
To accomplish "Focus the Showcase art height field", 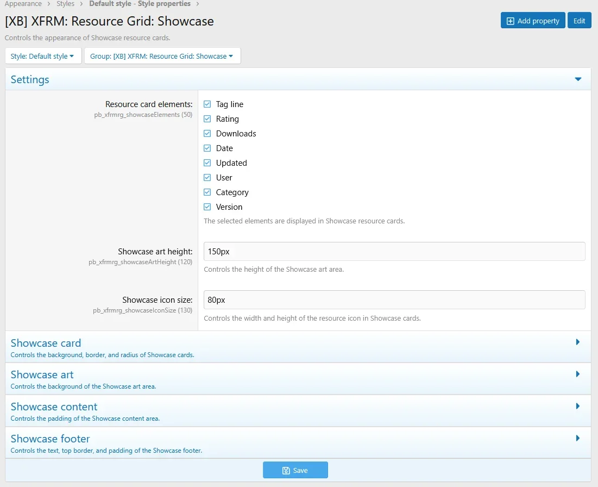I will (x=394, y=252).
